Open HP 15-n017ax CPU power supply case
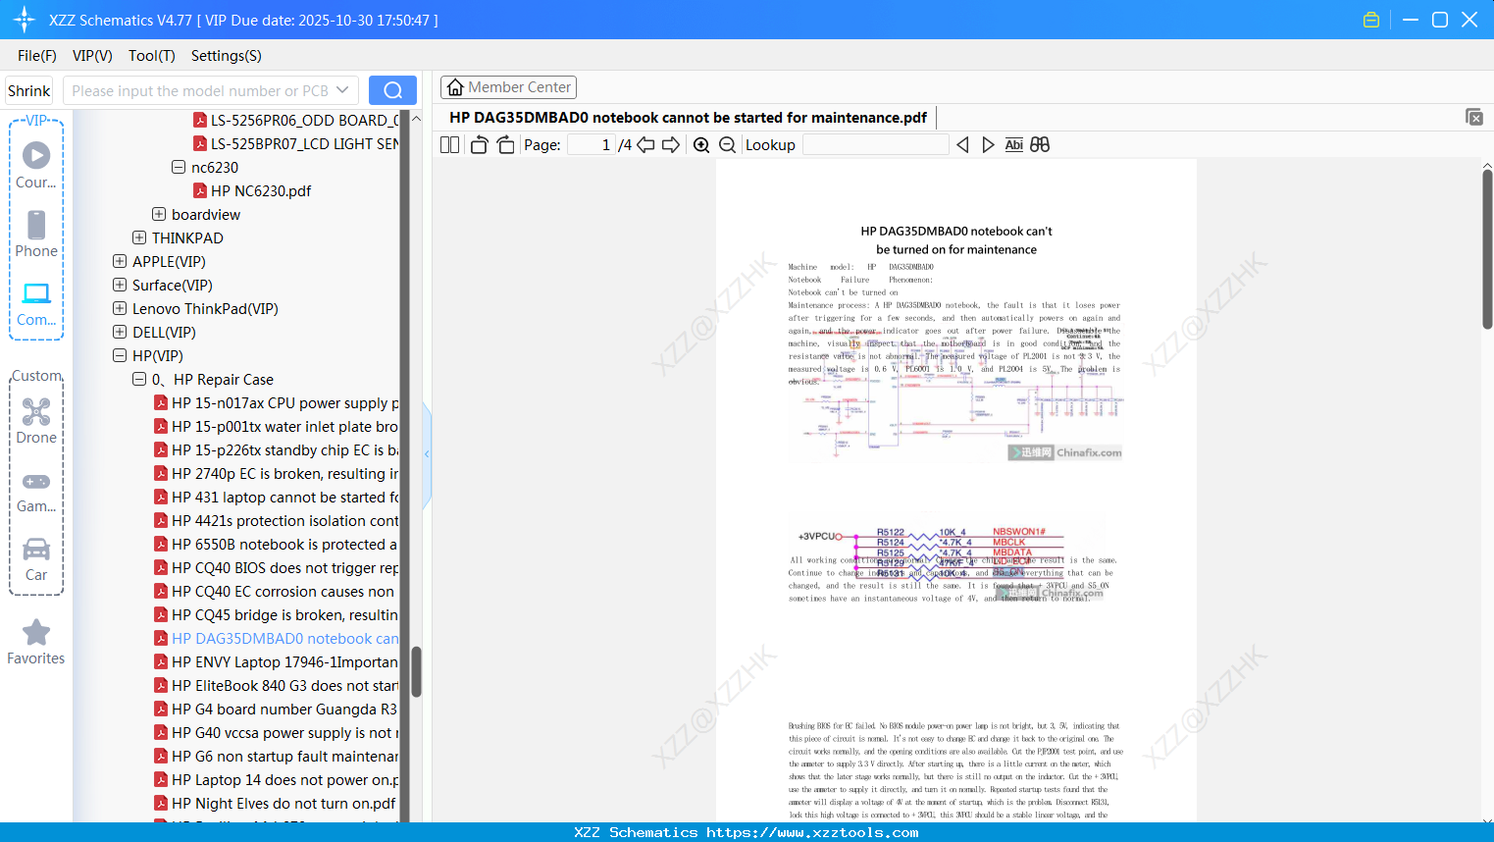 click(x=276, y=402)
